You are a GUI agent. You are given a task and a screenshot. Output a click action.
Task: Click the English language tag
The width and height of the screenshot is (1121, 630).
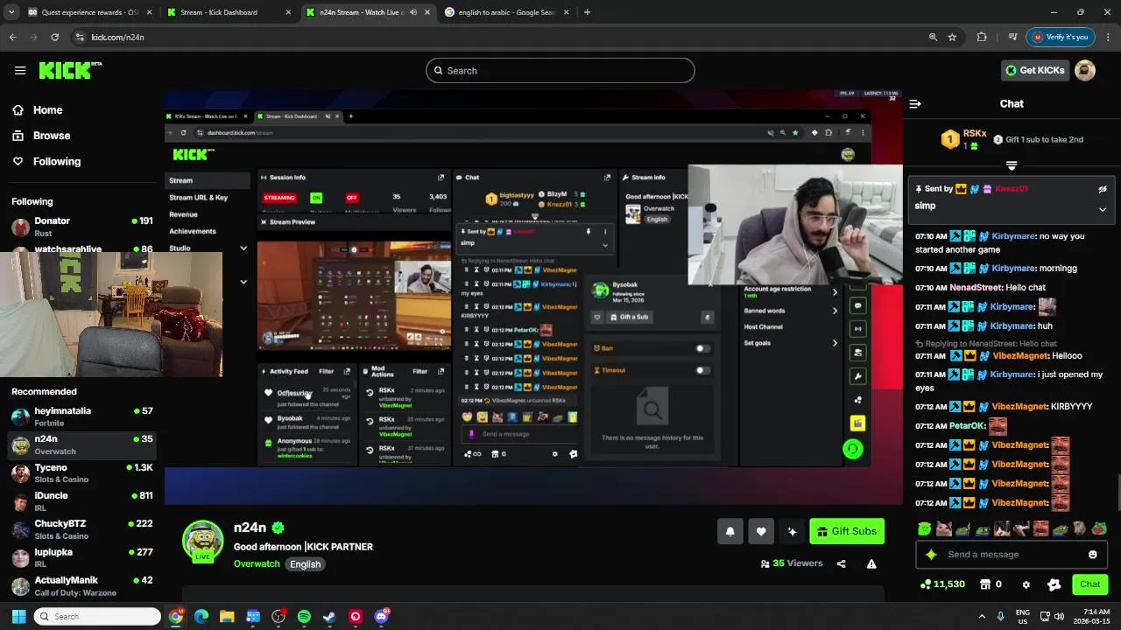[305, 564]
